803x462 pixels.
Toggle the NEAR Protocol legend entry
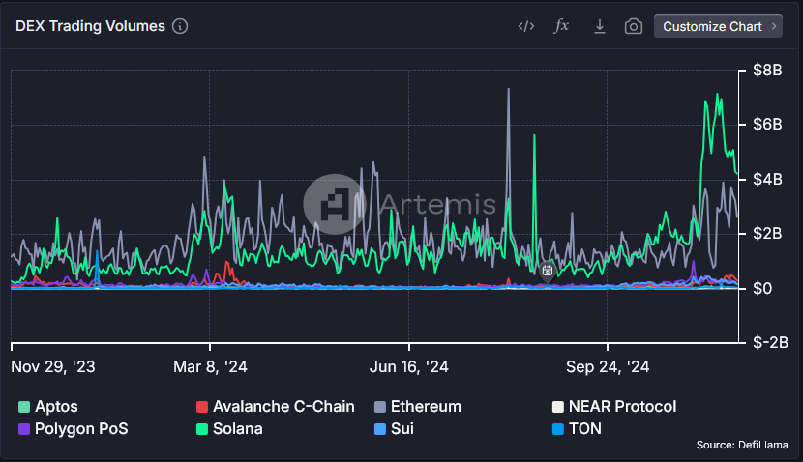click(x=614, y=407)
